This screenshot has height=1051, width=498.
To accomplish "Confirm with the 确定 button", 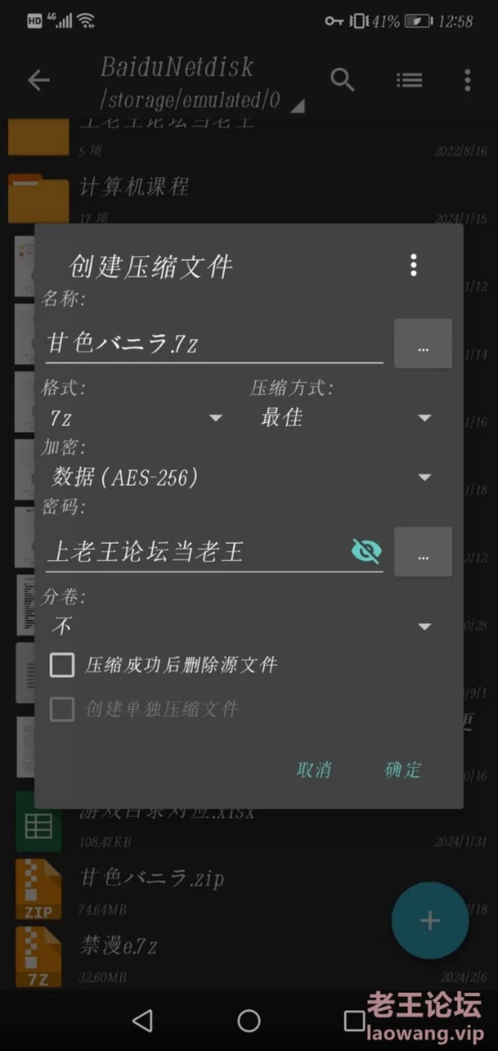I will (x=403, y=769).
